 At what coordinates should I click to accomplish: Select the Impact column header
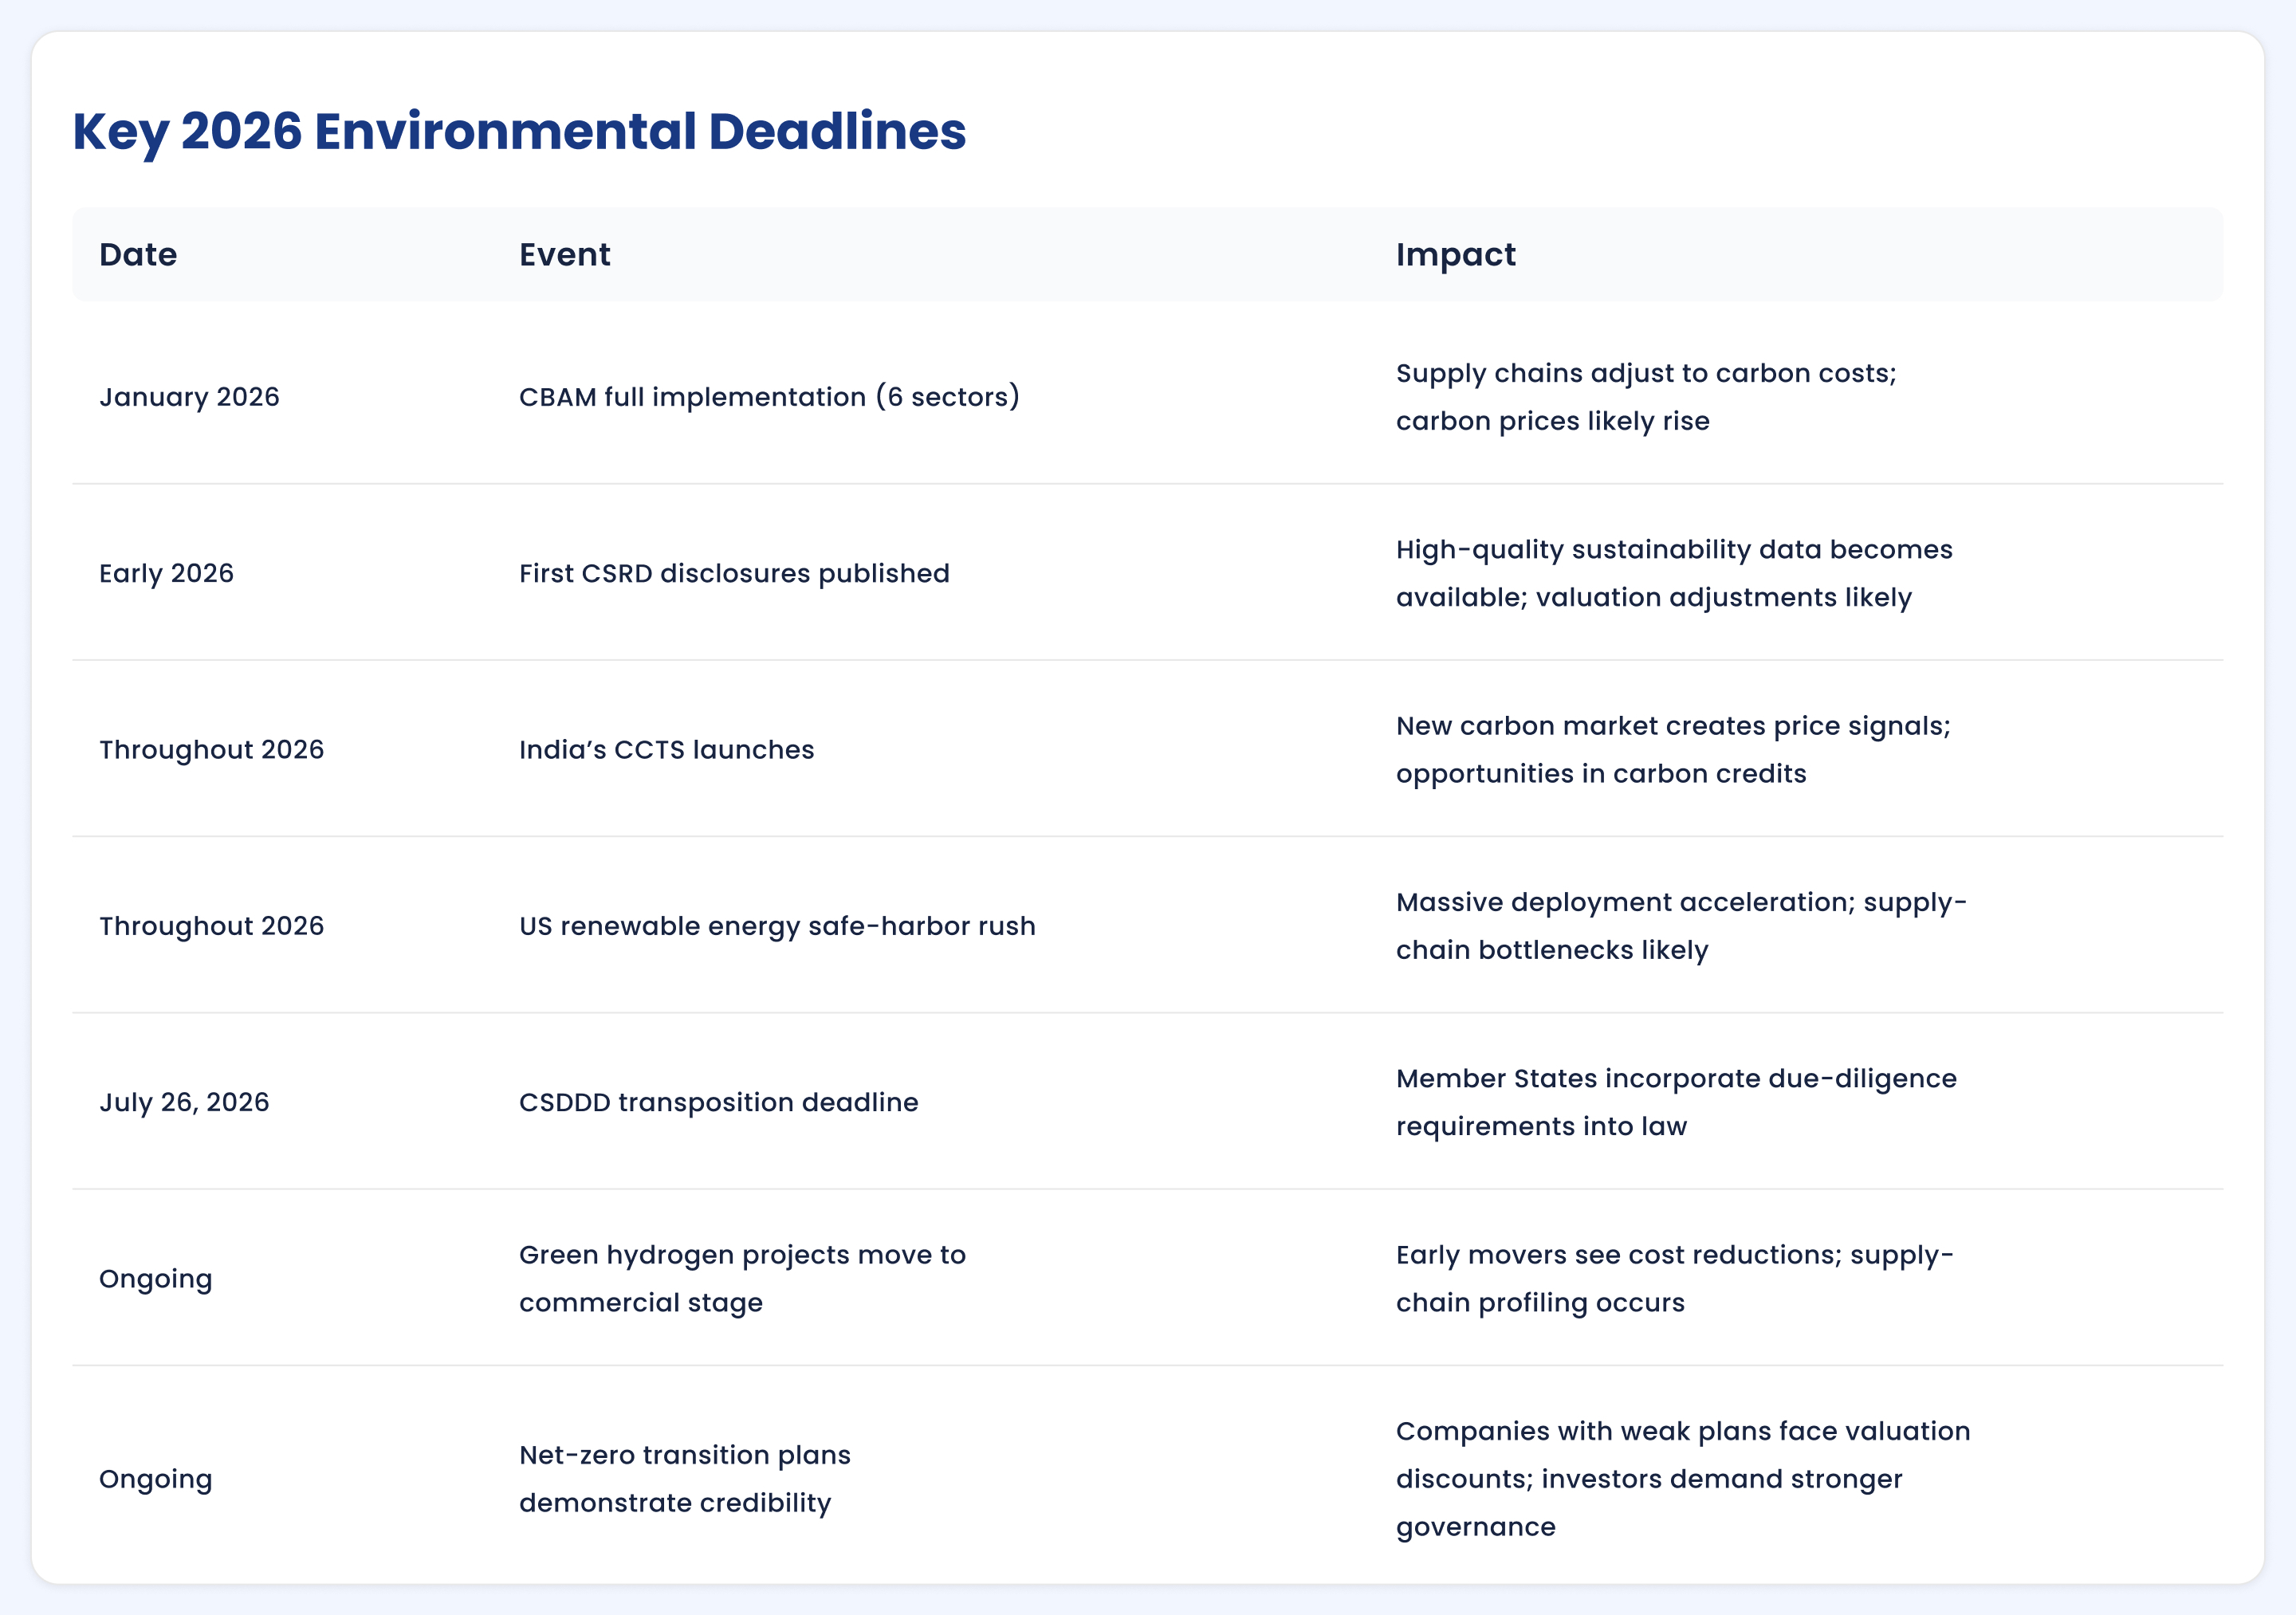[1455, 255]
